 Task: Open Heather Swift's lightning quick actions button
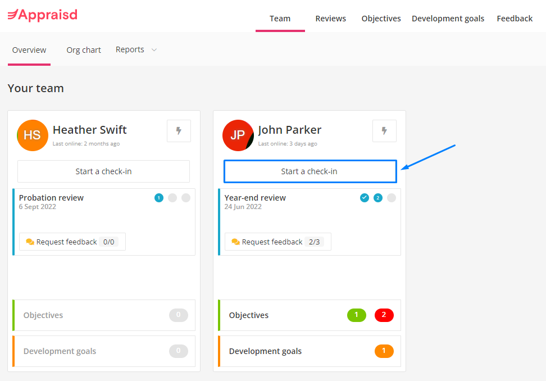(x=179, y=131)
